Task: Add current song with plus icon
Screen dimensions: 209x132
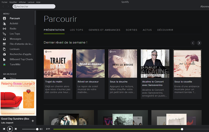Action: pyautogui.click(x=33, y=121)
